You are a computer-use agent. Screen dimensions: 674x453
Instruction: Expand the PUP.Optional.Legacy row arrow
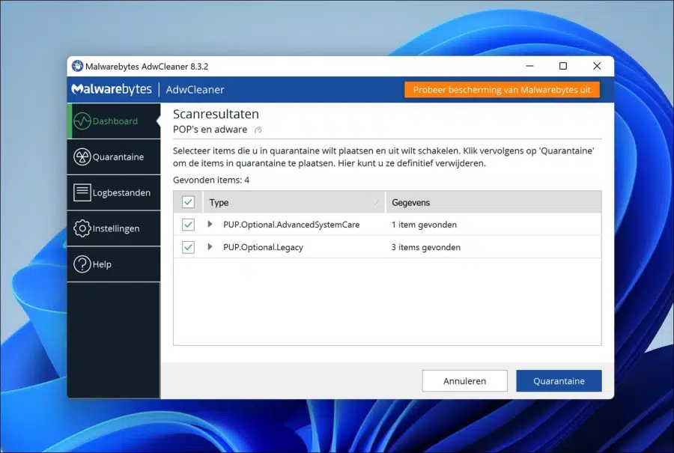(x=210, y=246)
